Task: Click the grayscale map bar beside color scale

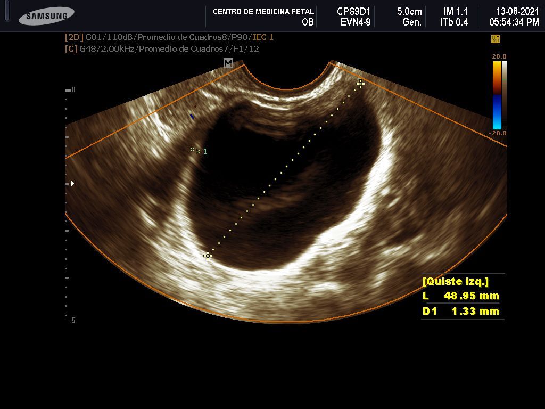Action: 505,95
